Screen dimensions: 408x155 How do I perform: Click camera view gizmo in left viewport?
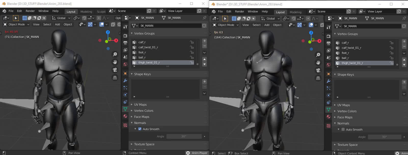115,70
